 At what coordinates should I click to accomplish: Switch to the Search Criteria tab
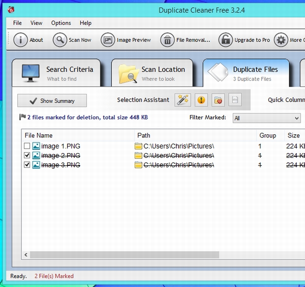tap(56, 73)
